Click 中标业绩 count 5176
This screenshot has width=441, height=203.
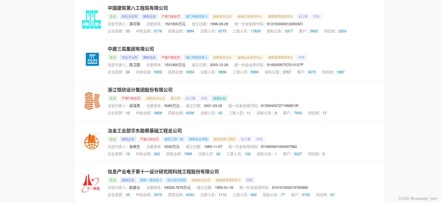pyautogui.click(x=158, y=31)
